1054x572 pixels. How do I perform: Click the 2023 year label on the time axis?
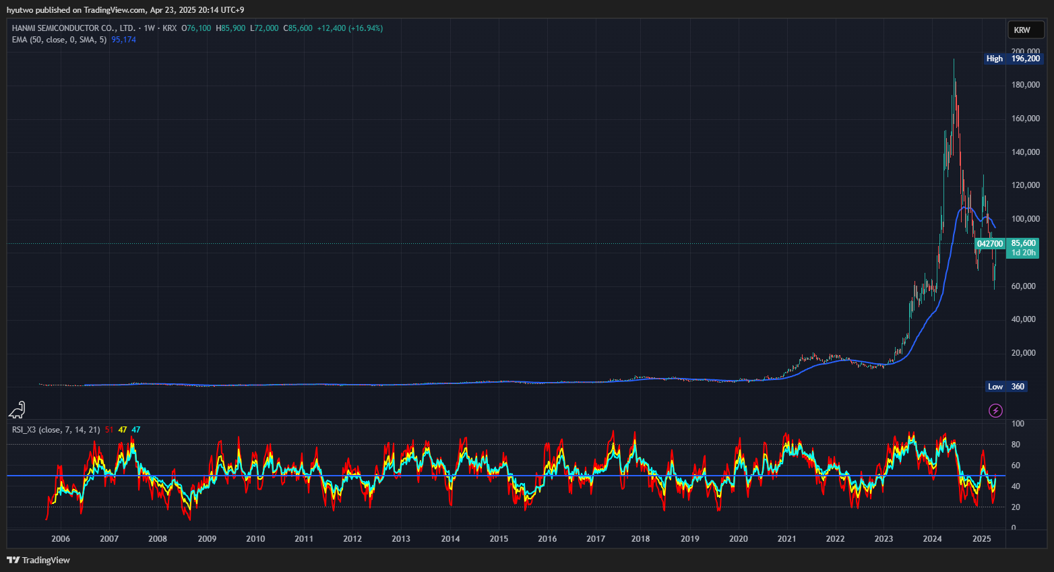883,539
